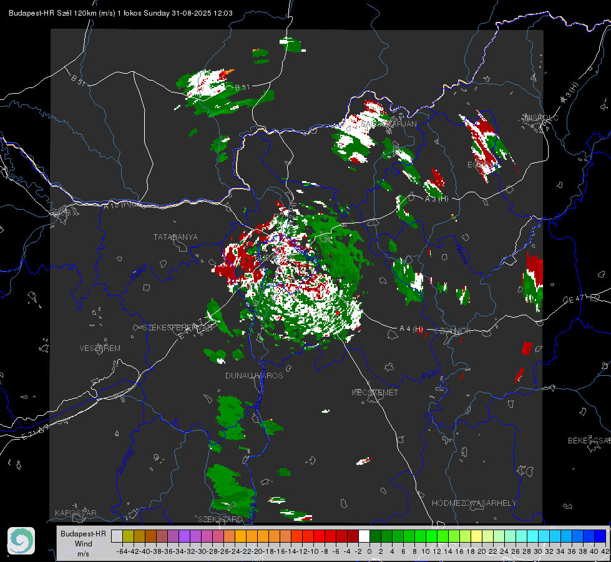
Task: Click the 'Pest' county label
Action: click(x=430, y=375)
